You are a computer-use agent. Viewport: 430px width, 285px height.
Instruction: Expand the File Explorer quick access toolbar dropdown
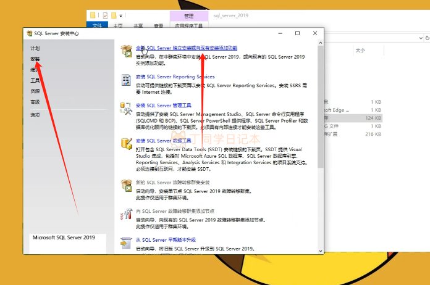[x=121, y=15]
